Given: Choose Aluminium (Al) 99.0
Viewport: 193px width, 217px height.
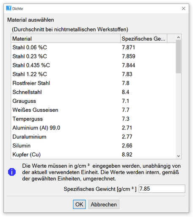Looking at the screenshot, I should (x=94, y=128).
